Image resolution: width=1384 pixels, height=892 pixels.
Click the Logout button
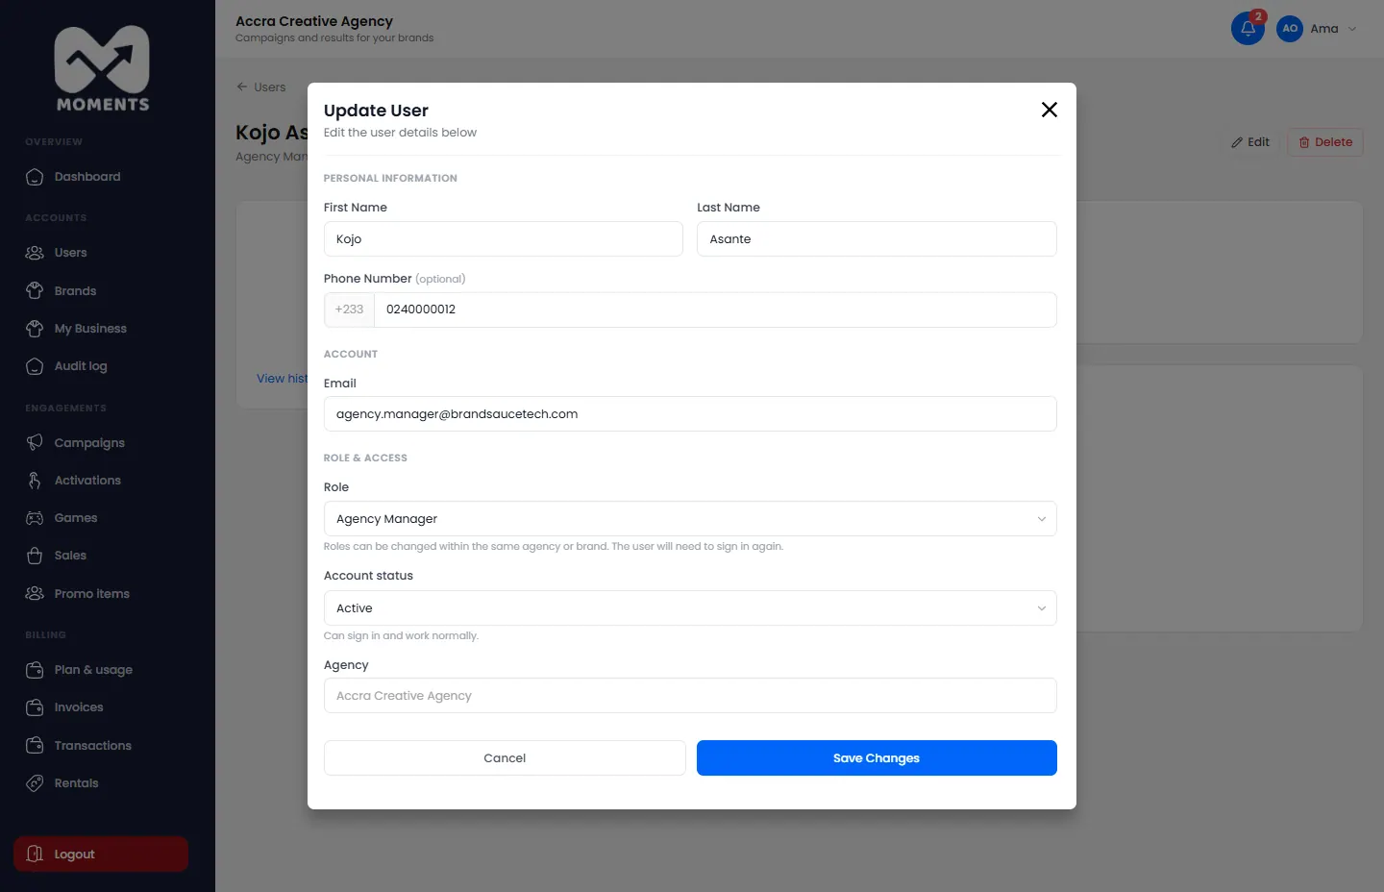101,855
